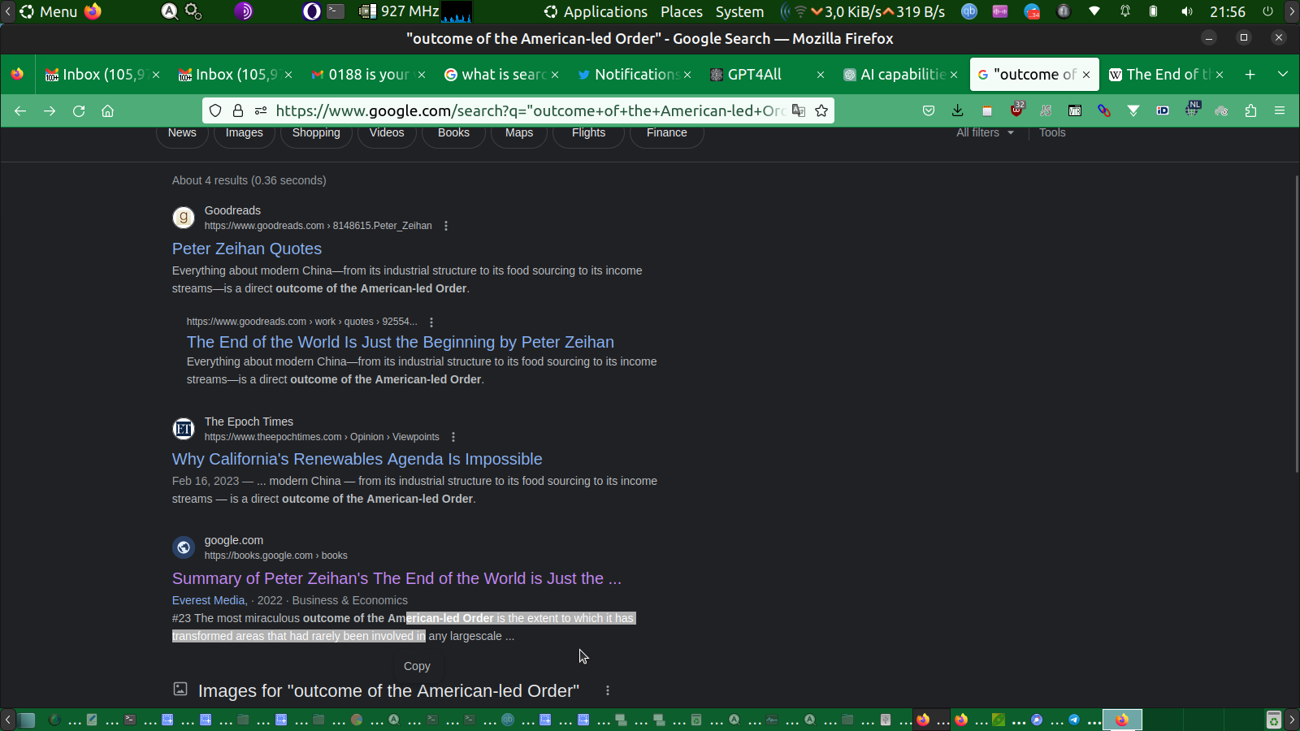The image size is (1300, 731).
Task: Open the Firefox home page
Action: (107, 110)
